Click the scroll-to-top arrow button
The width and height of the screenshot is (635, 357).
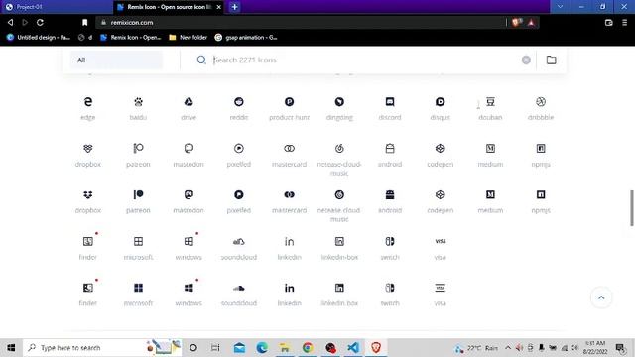click(x=601, y=297)
